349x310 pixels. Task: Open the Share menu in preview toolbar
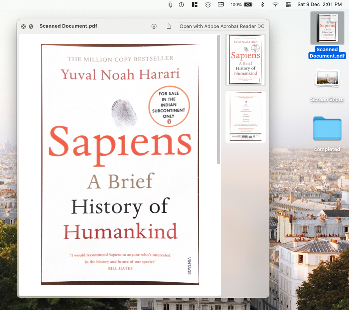click(x=169, y=26)
